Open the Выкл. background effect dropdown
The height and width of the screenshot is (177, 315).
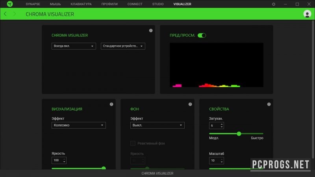click(x=157, y=125)
